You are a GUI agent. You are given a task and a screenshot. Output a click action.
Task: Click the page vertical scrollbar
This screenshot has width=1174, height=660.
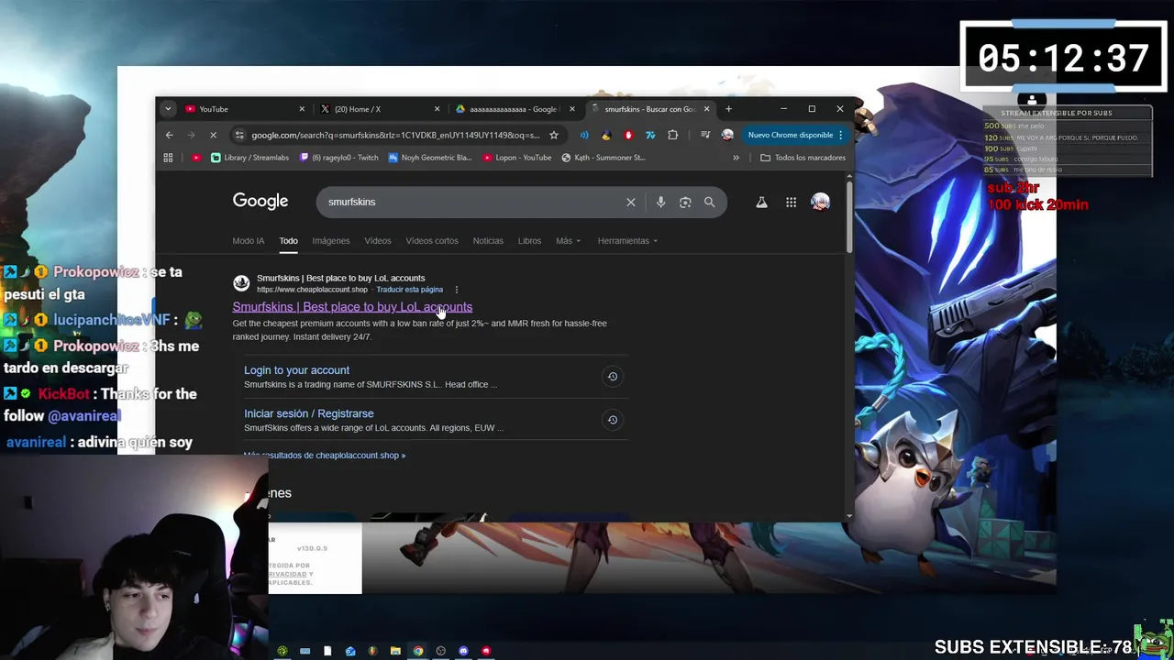pyautogui.click(x=849, y=216)
